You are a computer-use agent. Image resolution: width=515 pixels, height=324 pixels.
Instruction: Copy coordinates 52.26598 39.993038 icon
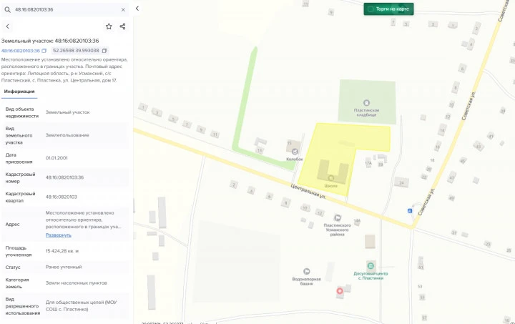point(104,51)
